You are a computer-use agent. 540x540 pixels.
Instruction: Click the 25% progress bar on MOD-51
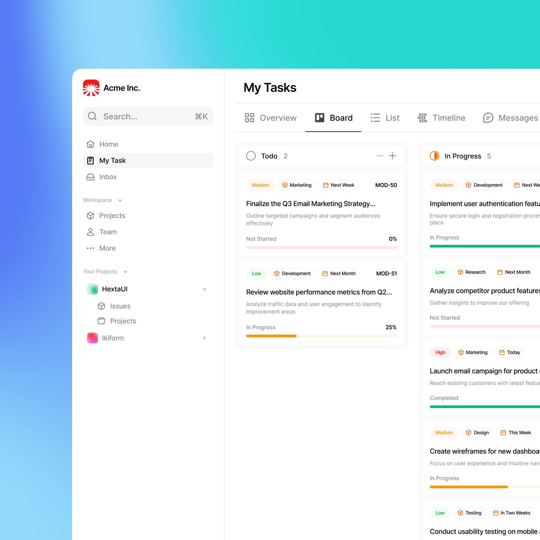[321, 336]
